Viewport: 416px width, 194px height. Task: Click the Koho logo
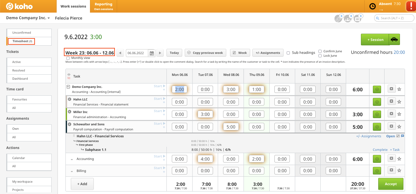coord(19,6)
